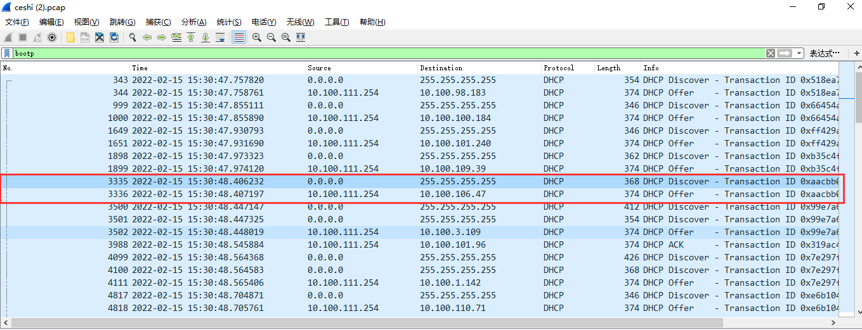The width and height of the screenshot is (862, 330).
Task: Open the 统计(S) menu
Action: coord(228,22)
